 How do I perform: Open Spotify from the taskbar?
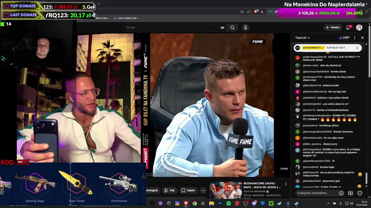coord(228,203)
